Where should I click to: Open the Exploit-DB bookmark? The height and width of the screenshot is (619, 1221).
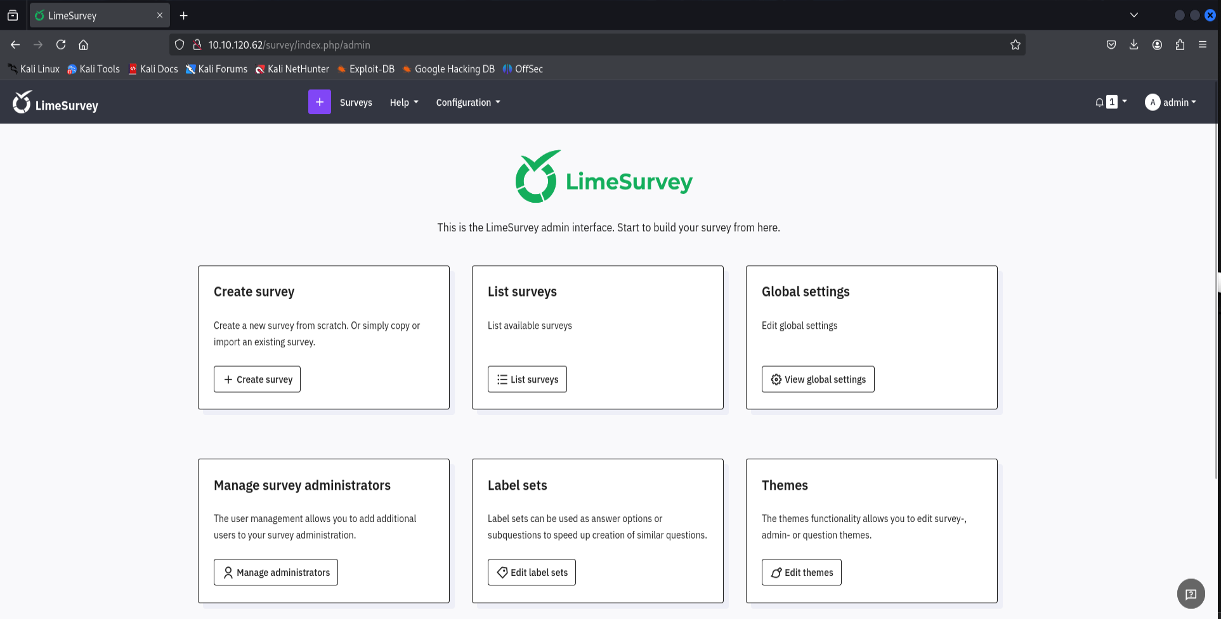click(x=365, y=69)
